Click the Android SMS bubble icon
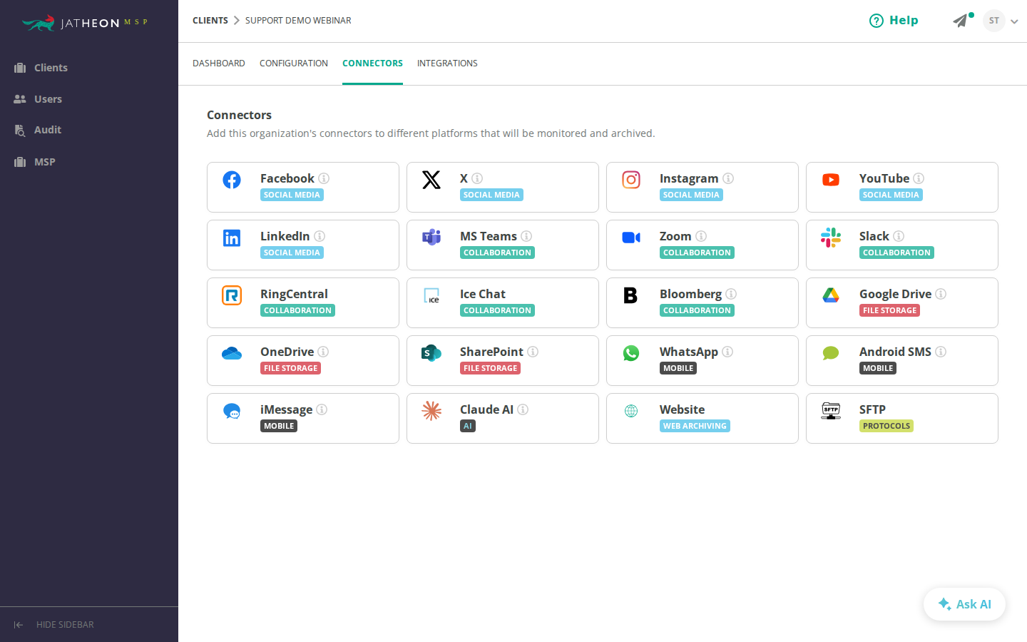Image resolution: width=1027 pixels, height=642 pixels. (x=831, y=353)
